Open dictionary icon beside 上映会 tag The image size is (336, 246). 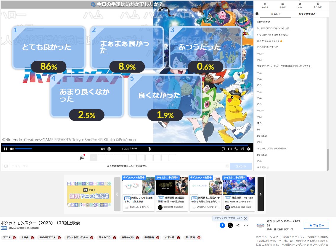(32, 238)
